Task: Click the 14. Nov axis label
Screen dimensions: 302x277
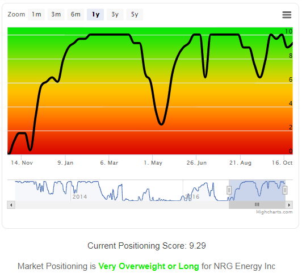Action: pyautogui.click(x=22, y=163)
